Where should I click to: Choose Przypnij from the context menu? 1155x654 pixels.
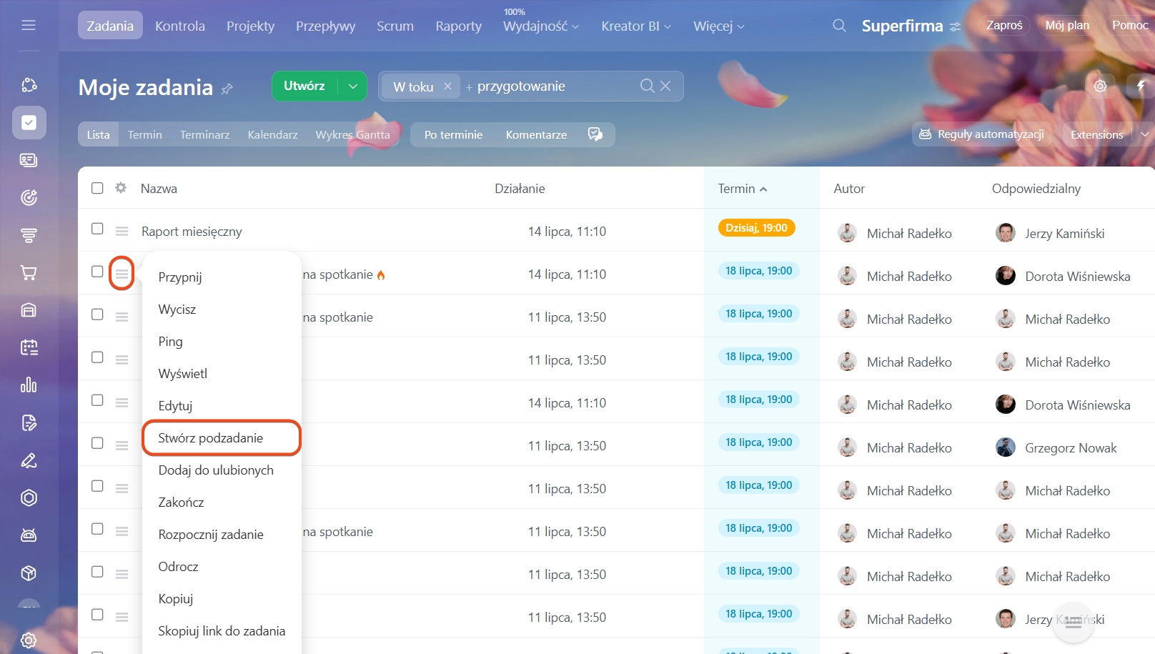click(x=180, y=277)
